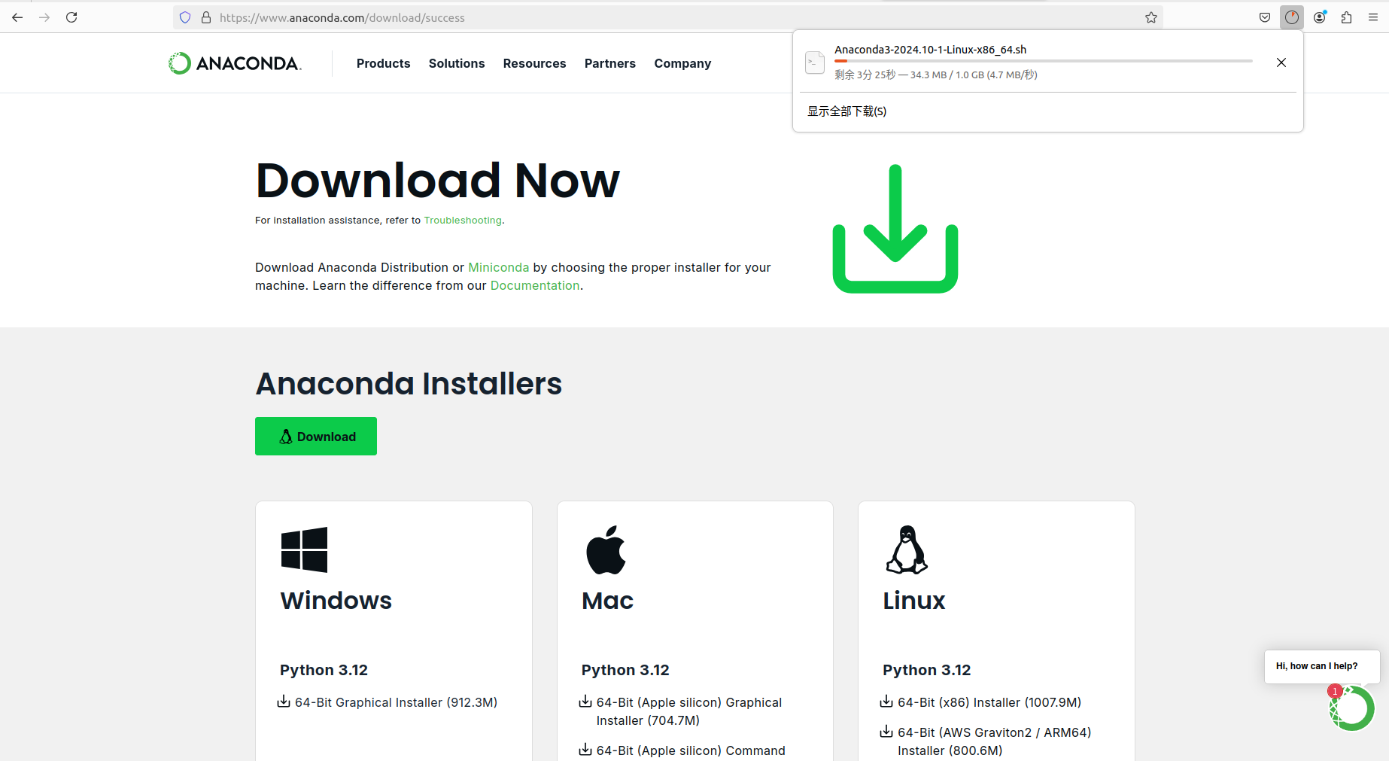Reload the current page
1389x761 pixels.
pos(71,17)
